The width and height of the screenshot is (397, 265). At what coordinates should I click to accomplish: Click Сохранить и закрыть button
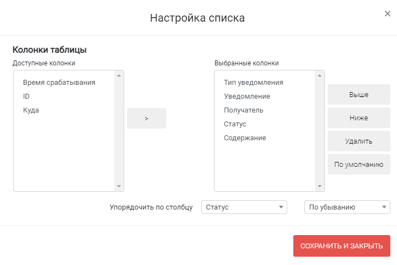342,246
